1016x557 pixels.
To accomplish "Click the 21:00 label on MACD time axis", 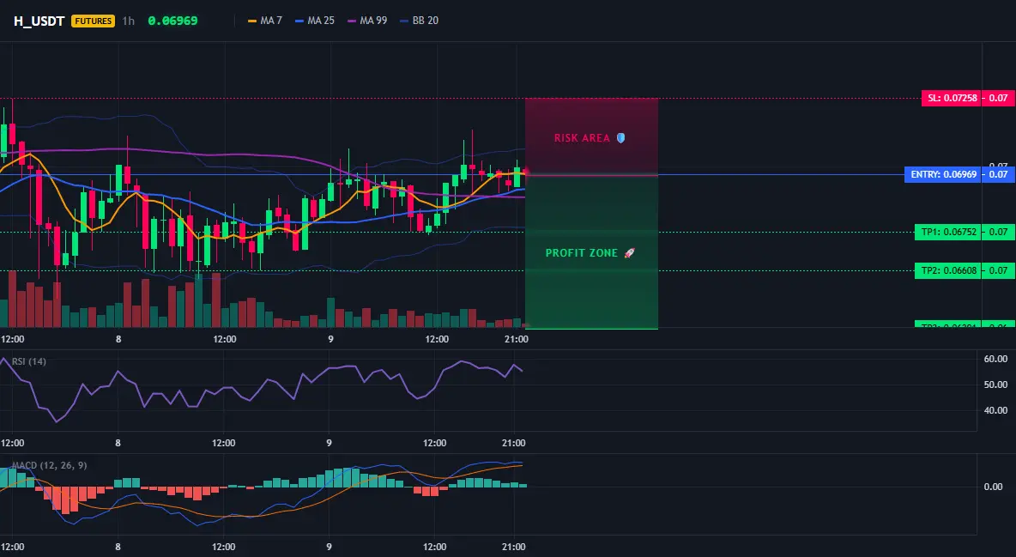I will [x=514, y=547].
